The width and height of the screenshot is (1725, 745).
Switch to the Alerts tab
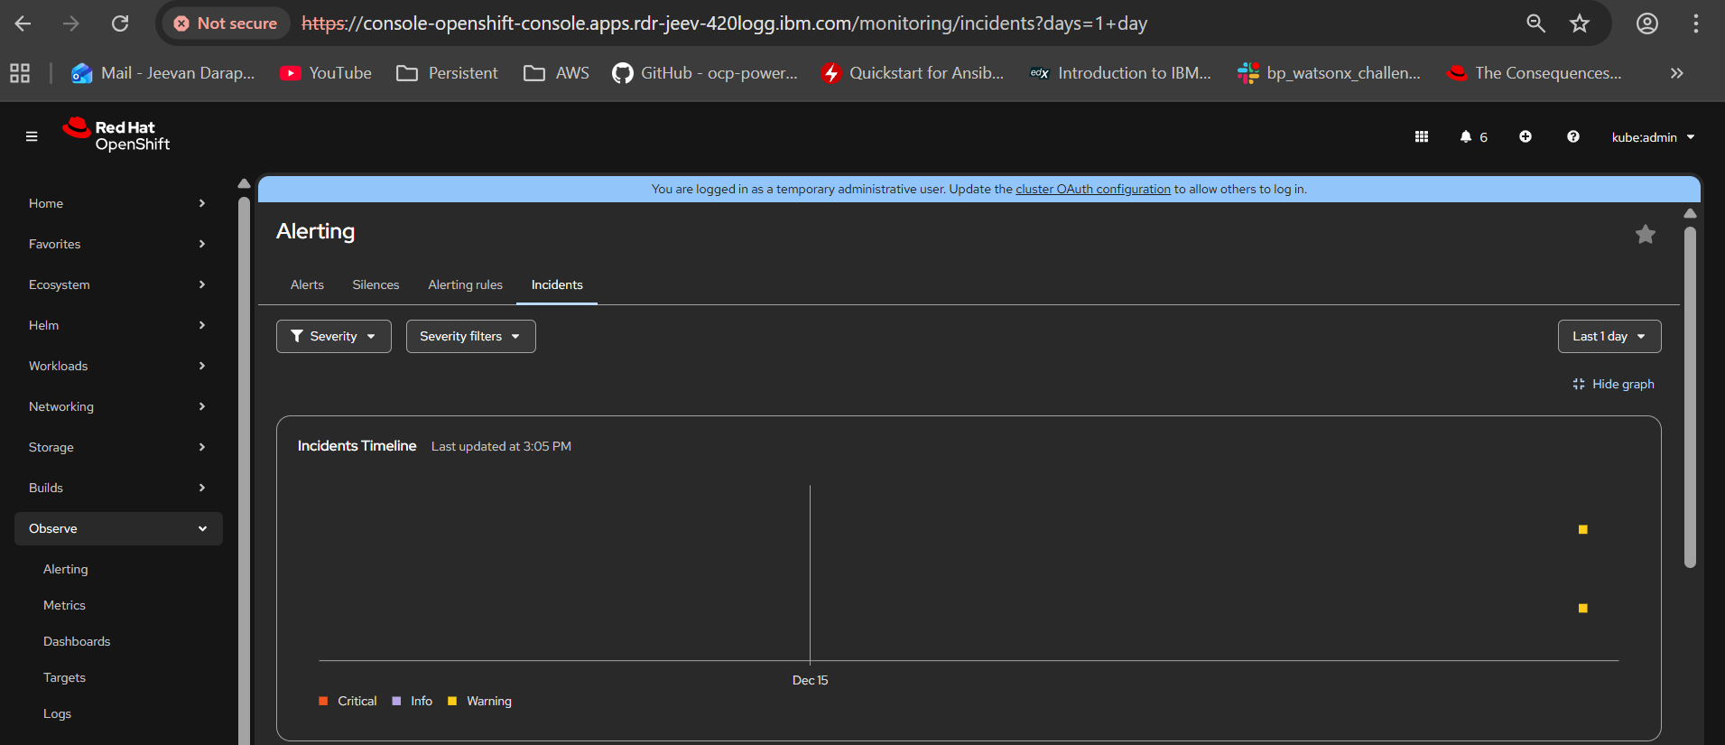[307, 284]
